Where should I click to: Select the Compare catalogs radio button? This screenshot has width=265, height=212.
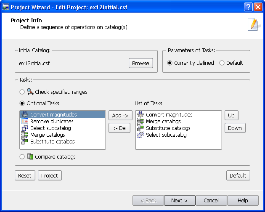tap(22, 157)
